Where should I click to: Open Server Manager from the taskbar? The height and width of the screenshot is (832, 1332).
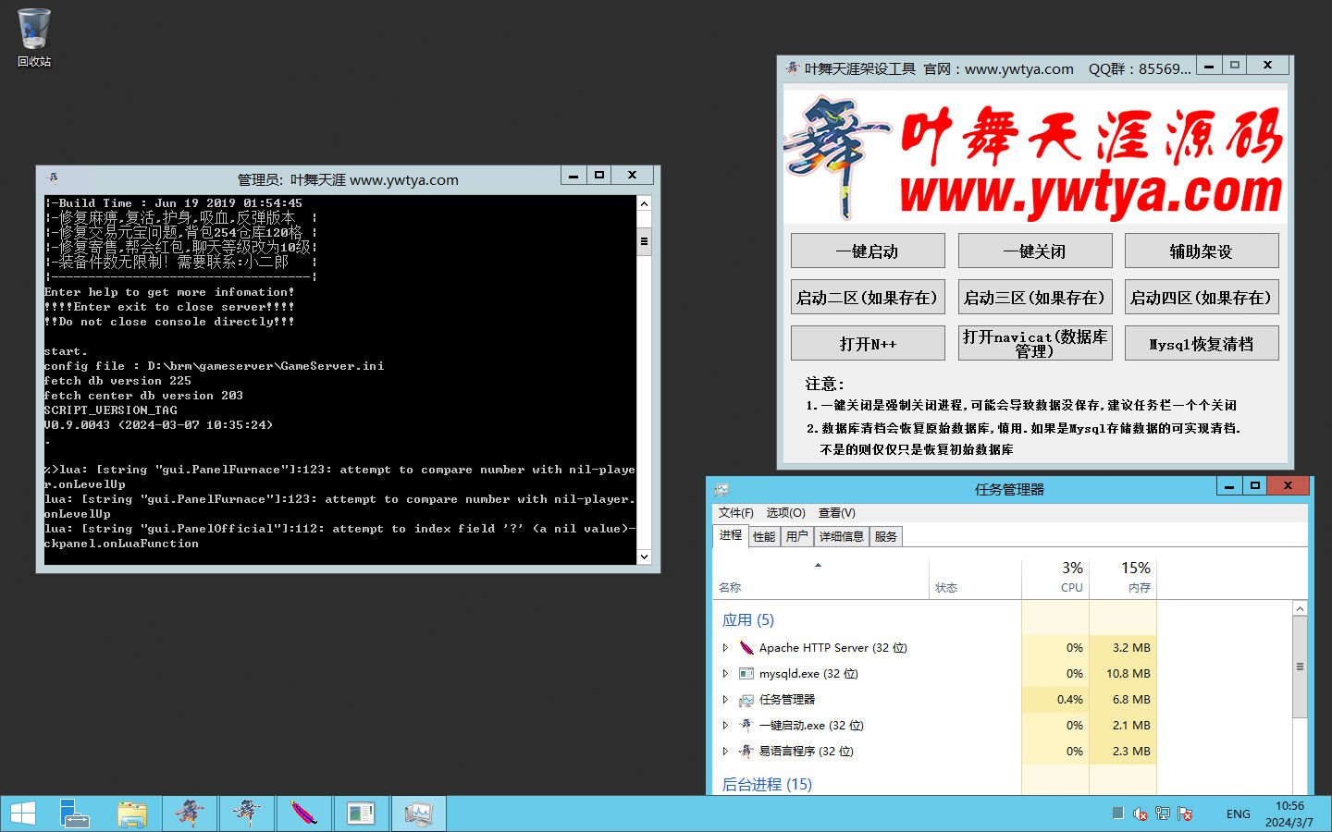pyautogui.click(x=75, y=814)
